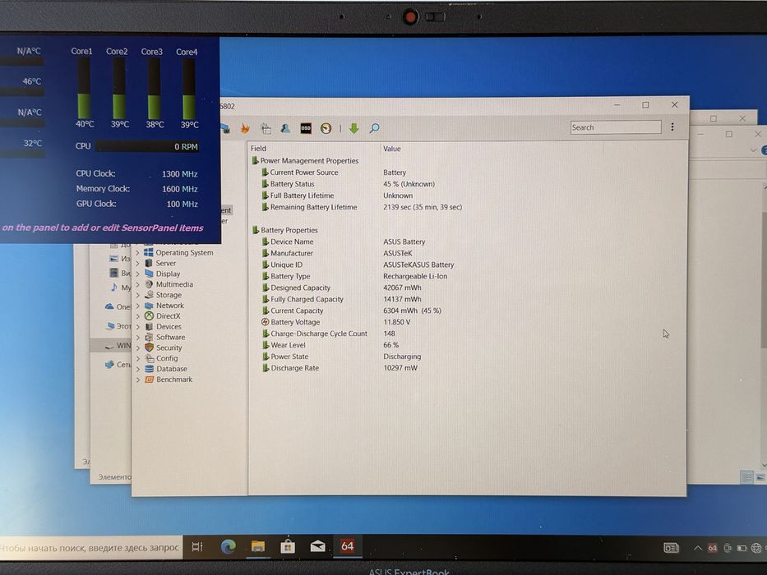767x575 pixels.
Task: Open Microsoft Edge from the taskbar
Action: click(228, 546)
